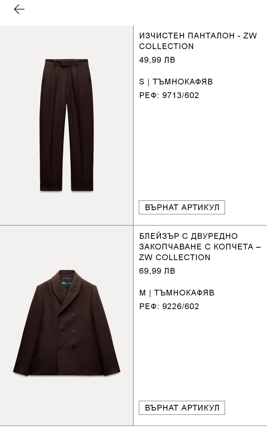Click the M | ТЪМНОКАФЯВ size and color
The width and height of the screenshot is (267, 448).
pyautogui.click(x=177, y=293)
